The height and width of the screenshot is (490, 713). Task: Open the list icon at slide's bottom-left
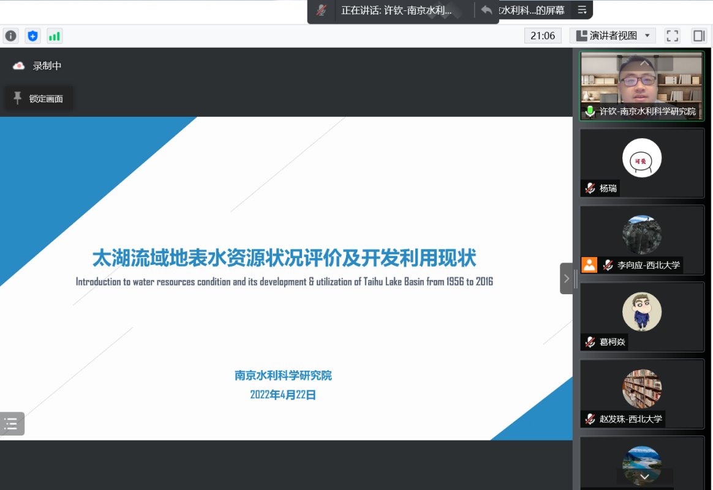[x=12, y=423]
